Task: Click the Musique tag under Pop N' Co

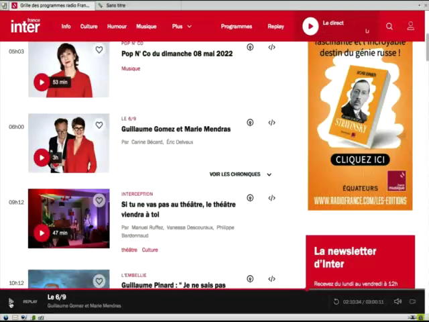Action: tap(131, 68)
